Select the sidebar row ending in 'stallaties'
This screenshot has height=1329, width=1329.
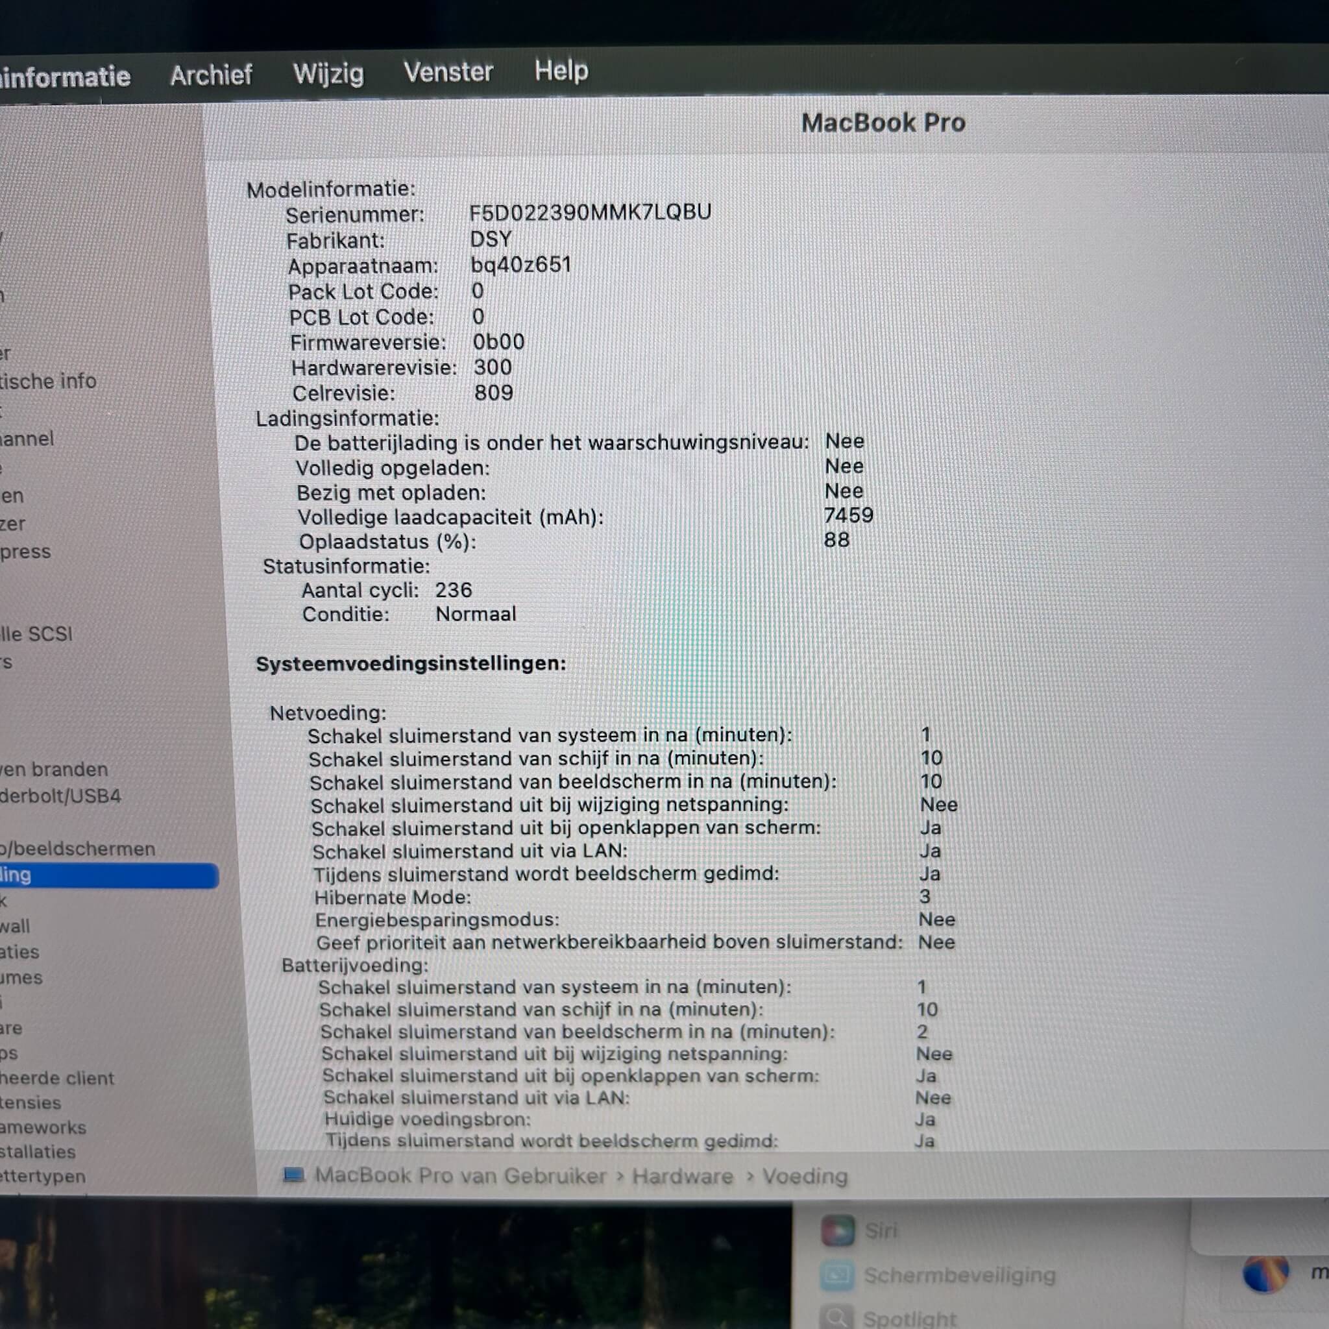tap(38, 1152)
